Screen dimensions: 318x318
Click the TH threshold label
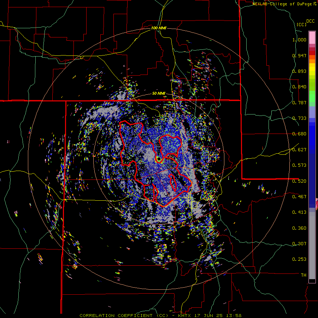(x=304, y=275)
